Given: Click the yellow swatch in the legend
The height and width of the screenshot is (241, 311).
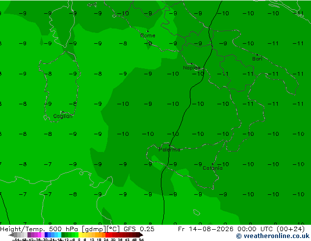Looking at the screenshot, I should pos(80,235).
